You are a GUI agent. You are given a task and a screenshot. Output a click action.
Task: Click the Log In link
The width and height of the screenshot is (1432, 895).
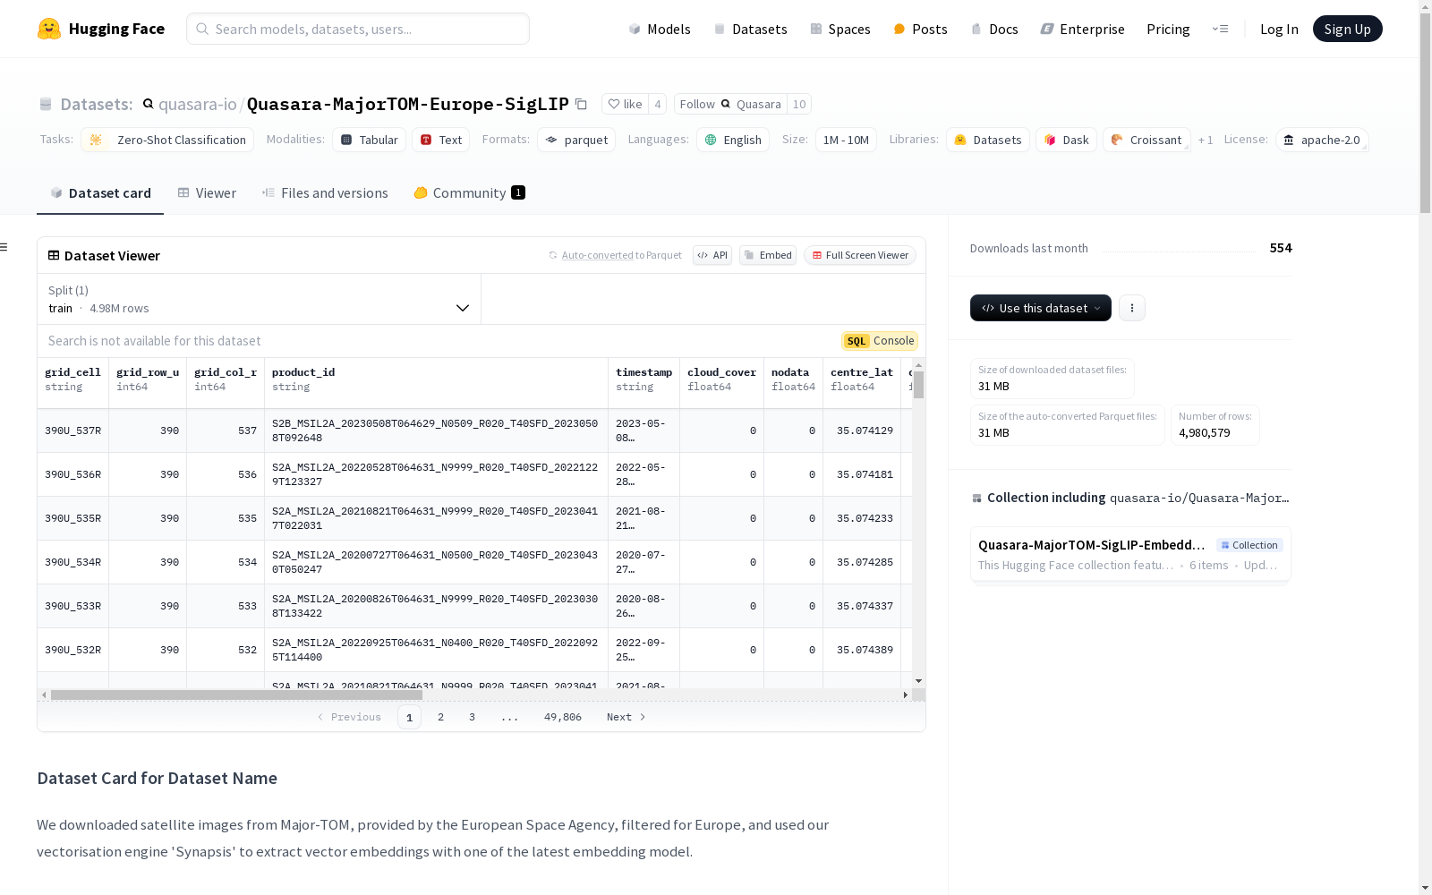pos(1279,29)
